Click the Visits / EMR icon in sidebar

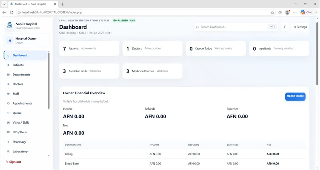click(8, 123)
